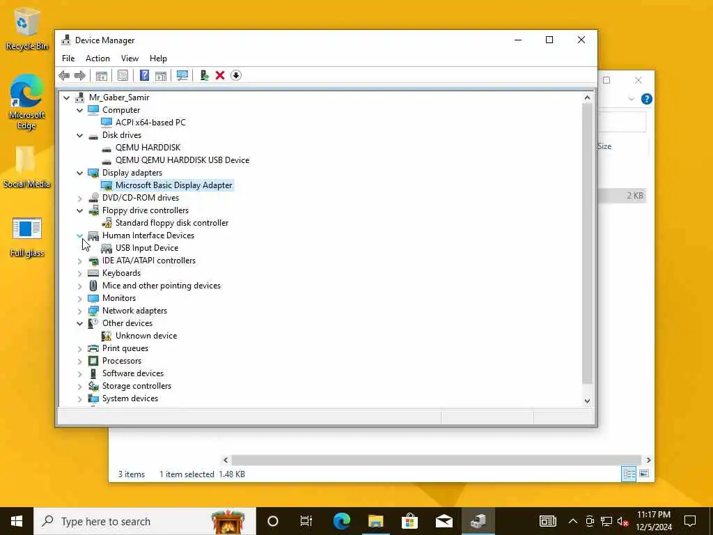Viewport: 713px width, 535px height.
Task: Select ACPI x64-based PC
Action: tap(150, 123)
